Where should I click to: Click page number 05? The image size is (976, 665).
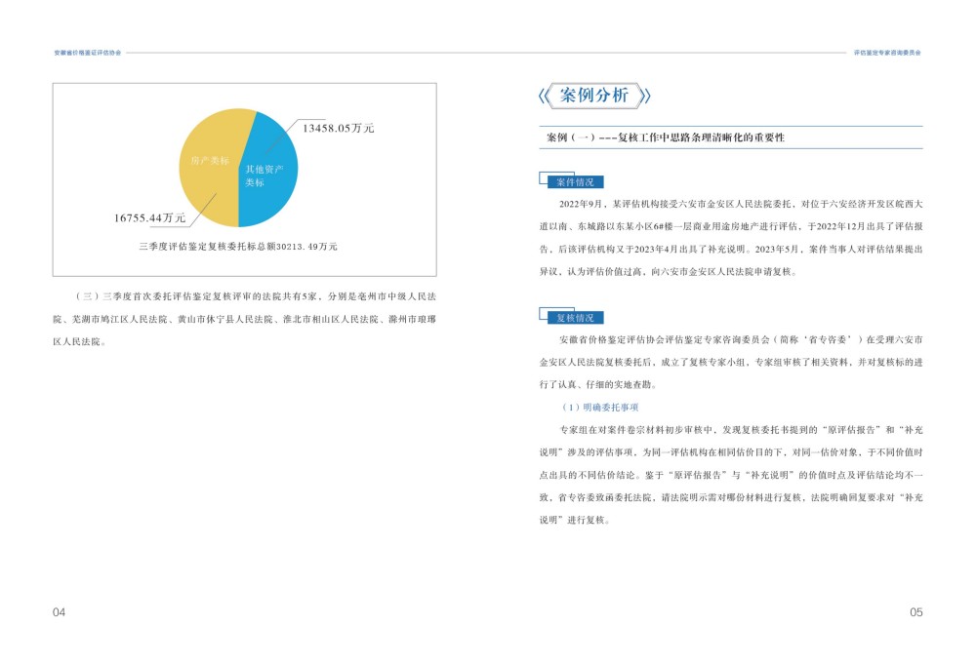point(916,612)
